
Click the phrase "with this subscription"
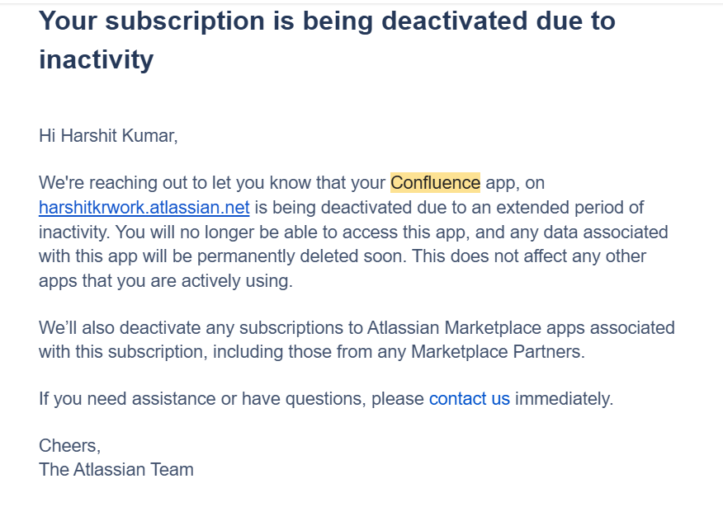(x=123, y=352)
